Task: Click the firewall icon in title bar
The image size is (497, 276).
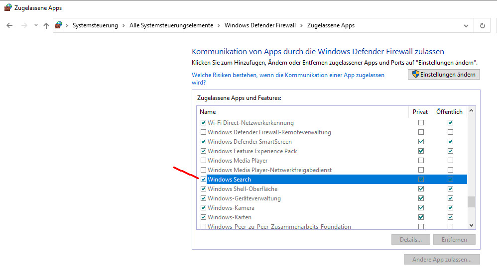Action: (7, 8)
